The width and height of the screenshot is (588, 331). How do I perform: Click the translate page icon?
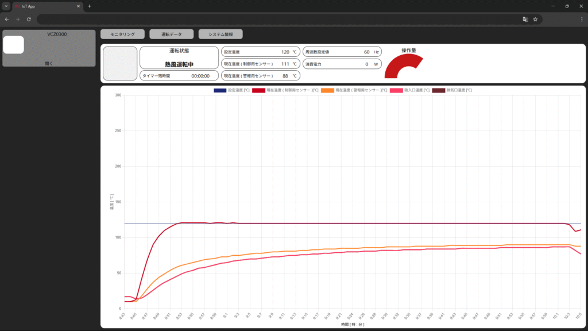pyautogui.click(x=525, y=19)
